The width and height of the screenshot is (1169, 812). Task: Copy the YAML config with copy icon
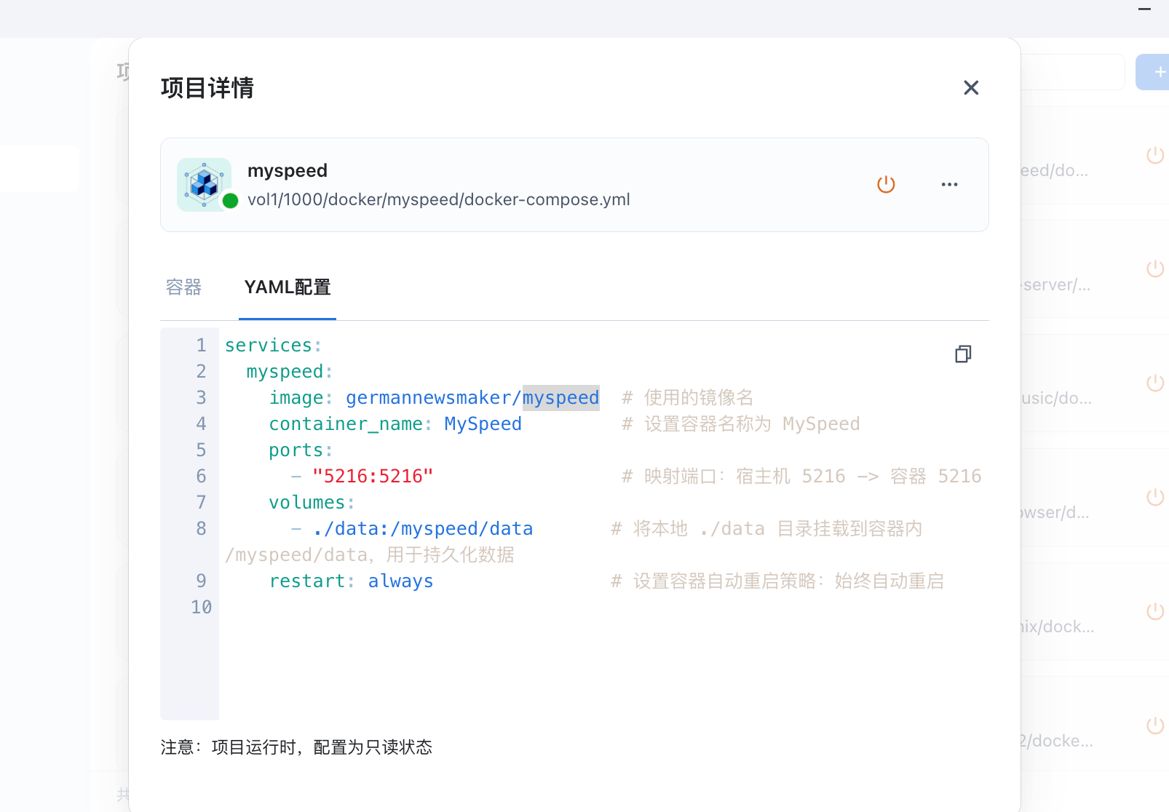962,354
